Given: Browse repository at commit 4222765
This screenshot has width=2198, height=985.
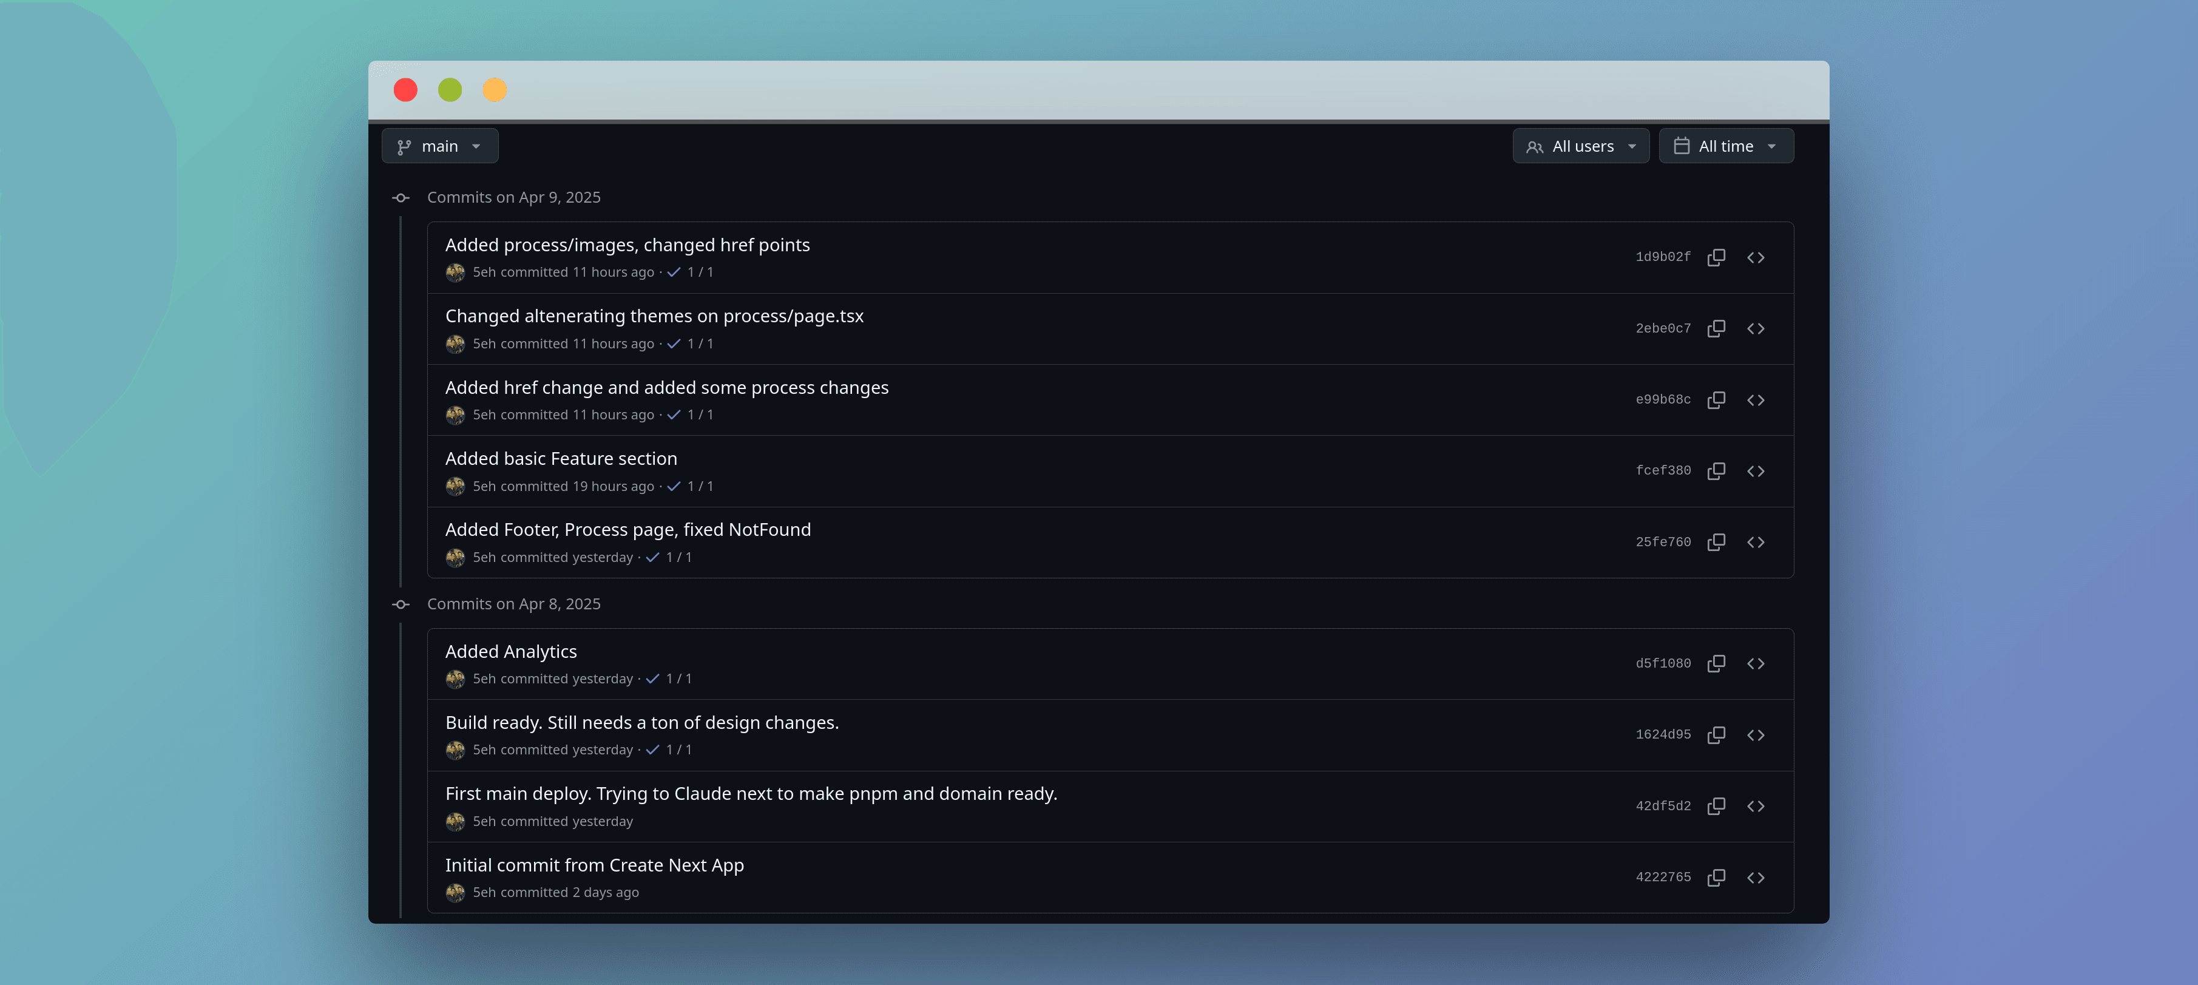Looking at the screenshot, I should pyautogui.click(x=1755, y=878).
